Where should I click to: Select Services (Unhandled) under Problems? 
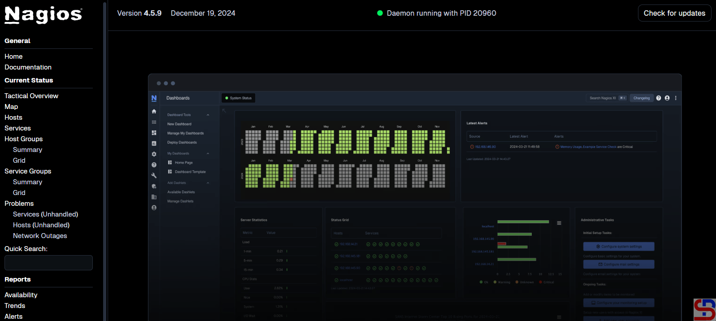click(45, 214)
